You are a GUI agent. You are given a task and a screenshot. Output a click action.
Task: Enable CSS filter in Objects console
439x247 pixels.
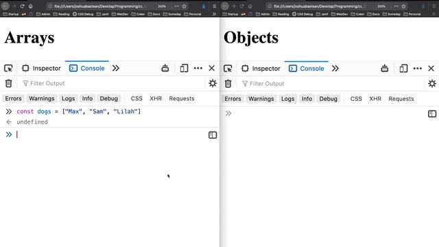point(356,99)
